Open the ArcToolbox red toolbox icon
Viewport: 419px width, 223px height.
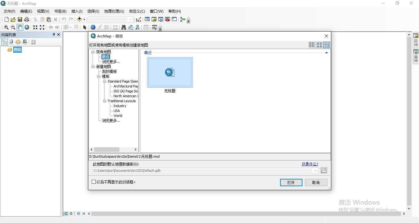tap(167, 19)
